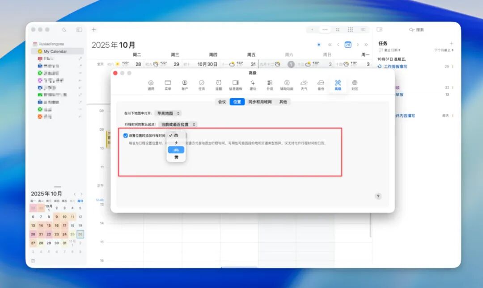This screenshot has width=483, height=288.
Task: Open the 辅助功能 accessibility pane
Action: tap(287, 85)
